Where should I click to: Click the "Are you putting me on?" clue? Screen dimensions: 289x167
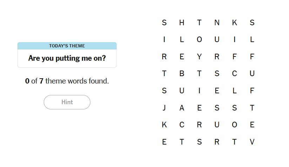[67, 58]
